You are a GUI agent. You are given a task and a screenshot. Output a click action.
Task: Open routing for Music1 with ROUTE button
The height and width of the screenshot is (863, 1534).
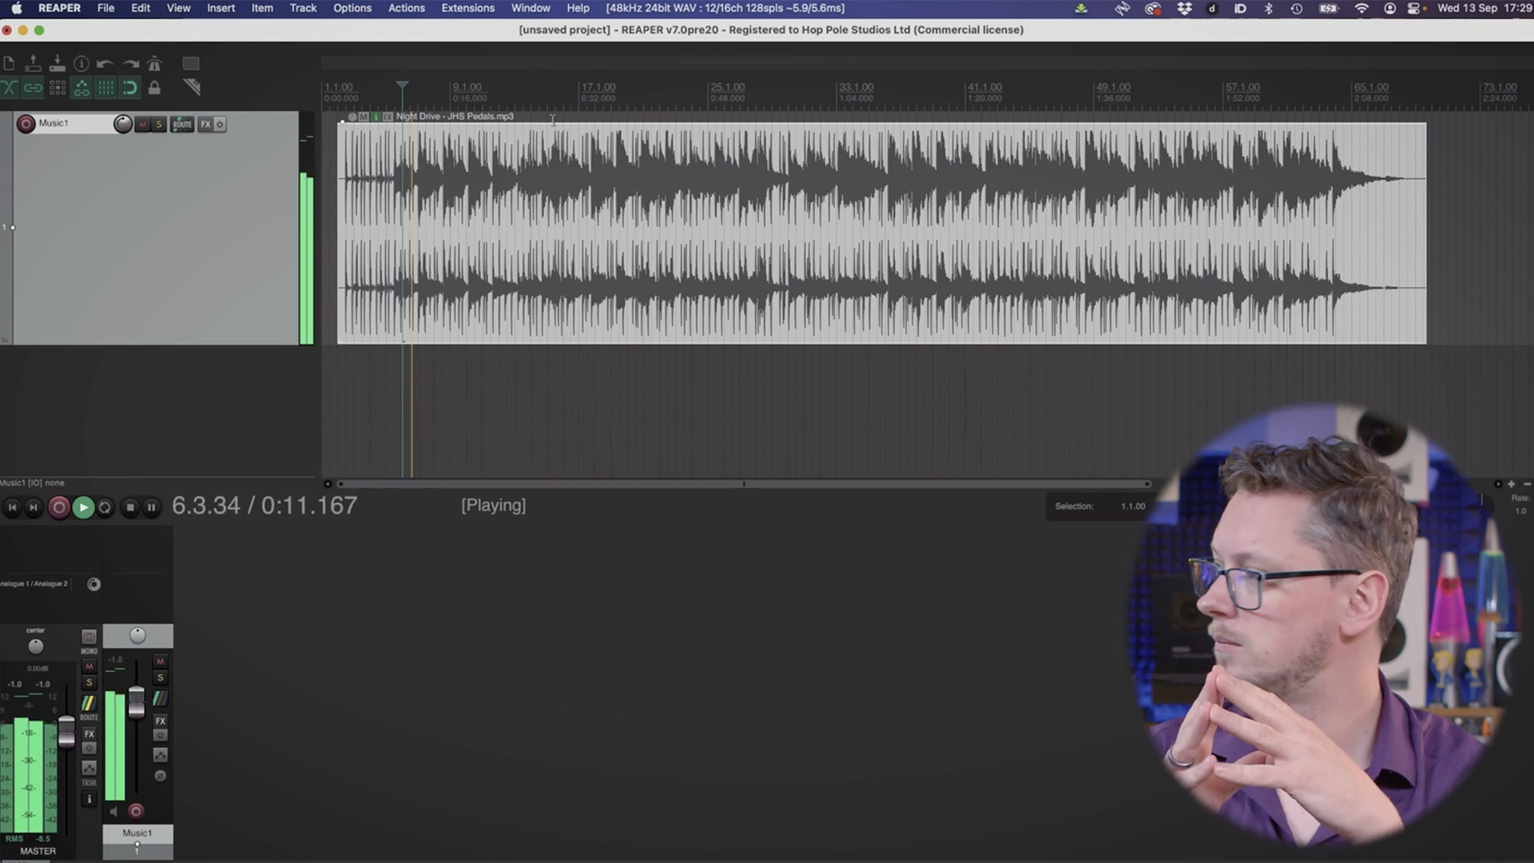click(182, 124)
